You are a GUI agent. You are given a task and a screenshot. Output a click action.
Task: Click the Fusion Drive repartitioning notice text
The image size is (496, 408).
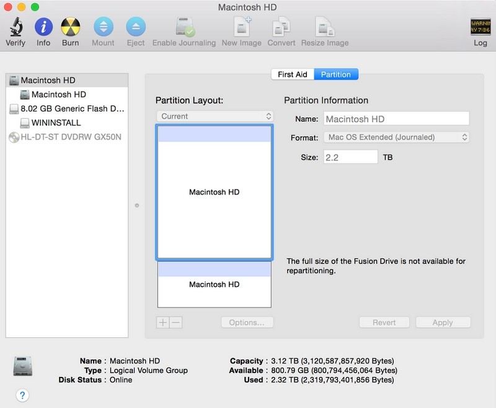(376, 266)
